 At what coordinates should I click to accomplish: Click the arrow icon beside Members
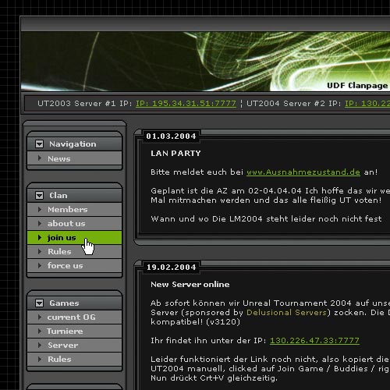coord(40,209)
